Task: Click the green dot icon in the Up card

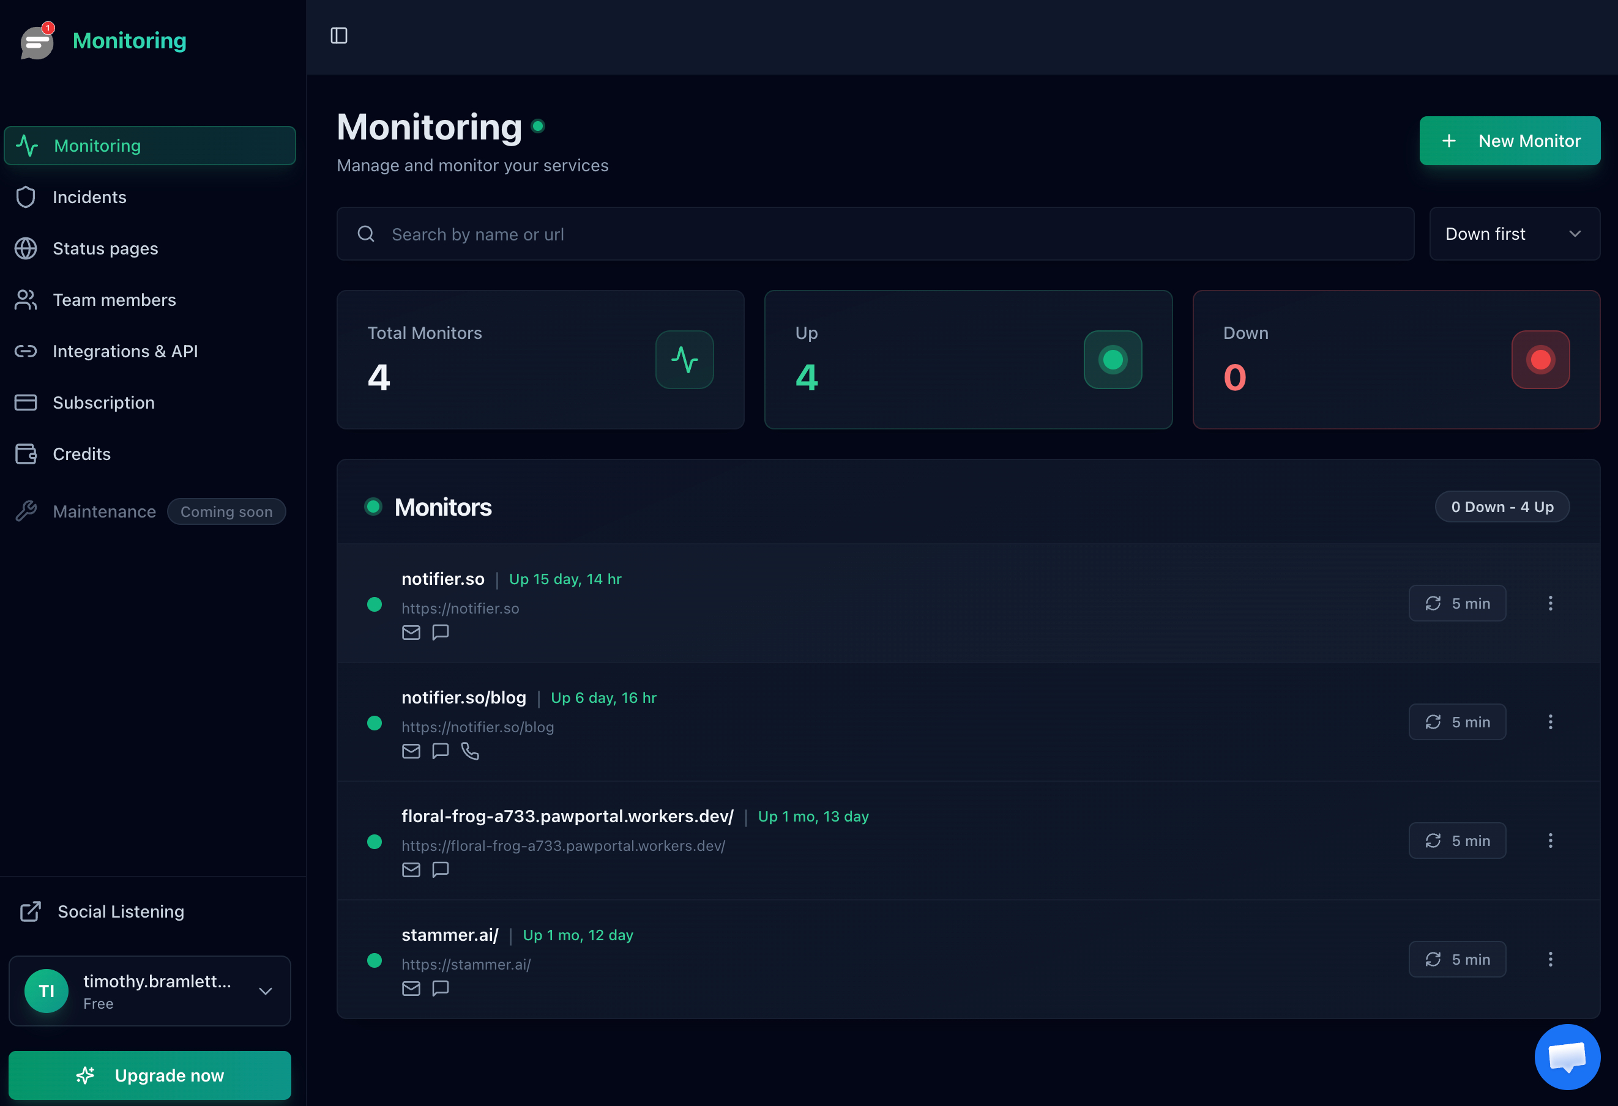Action: 1112,360
